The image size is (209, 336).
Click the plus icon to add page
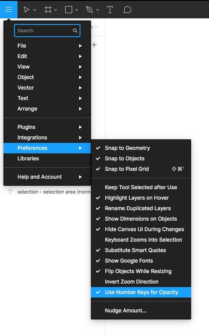(x=94, y=45)
